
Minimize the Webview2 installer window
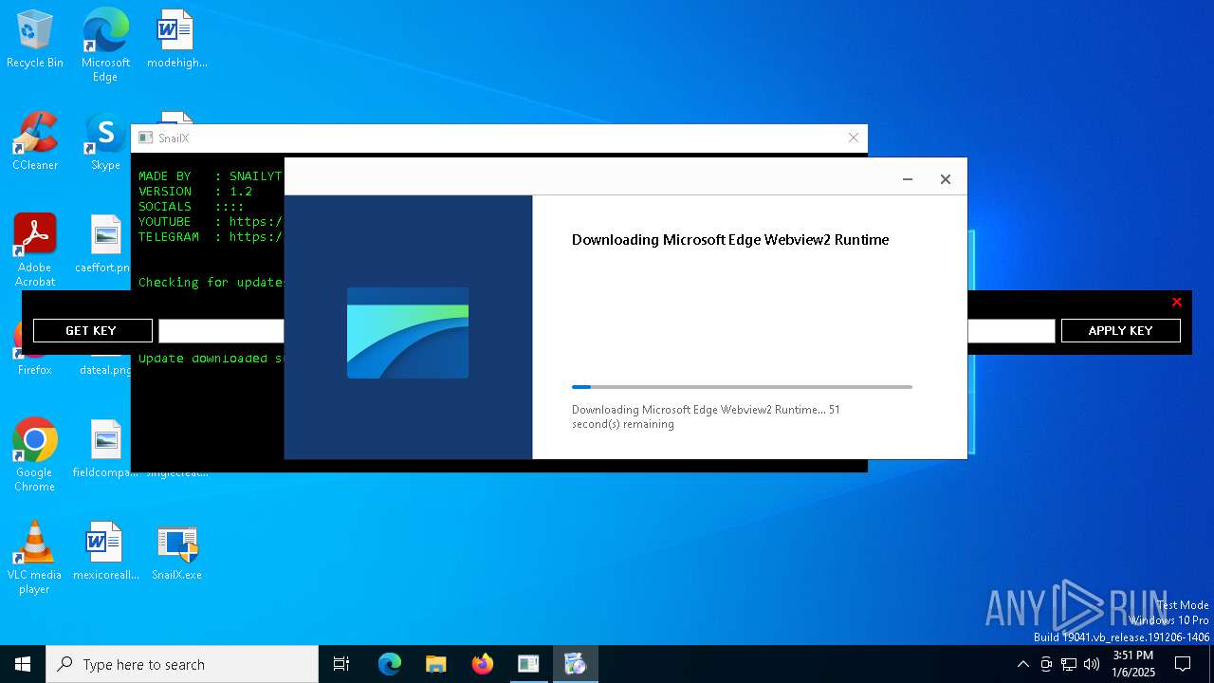point(908,179)
